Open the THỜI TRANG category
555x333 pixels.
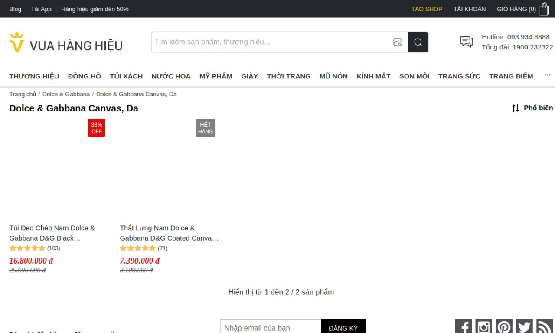[289, 76]
